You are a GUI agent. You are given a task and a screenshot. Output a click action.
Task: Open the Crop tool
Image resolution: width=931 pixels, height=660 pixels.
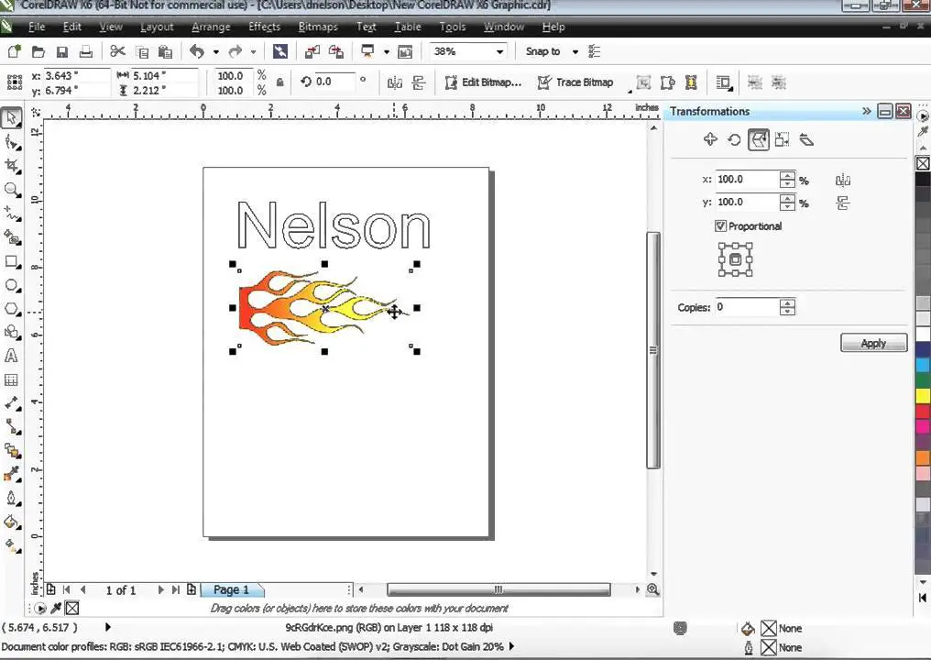pos(13,162)
